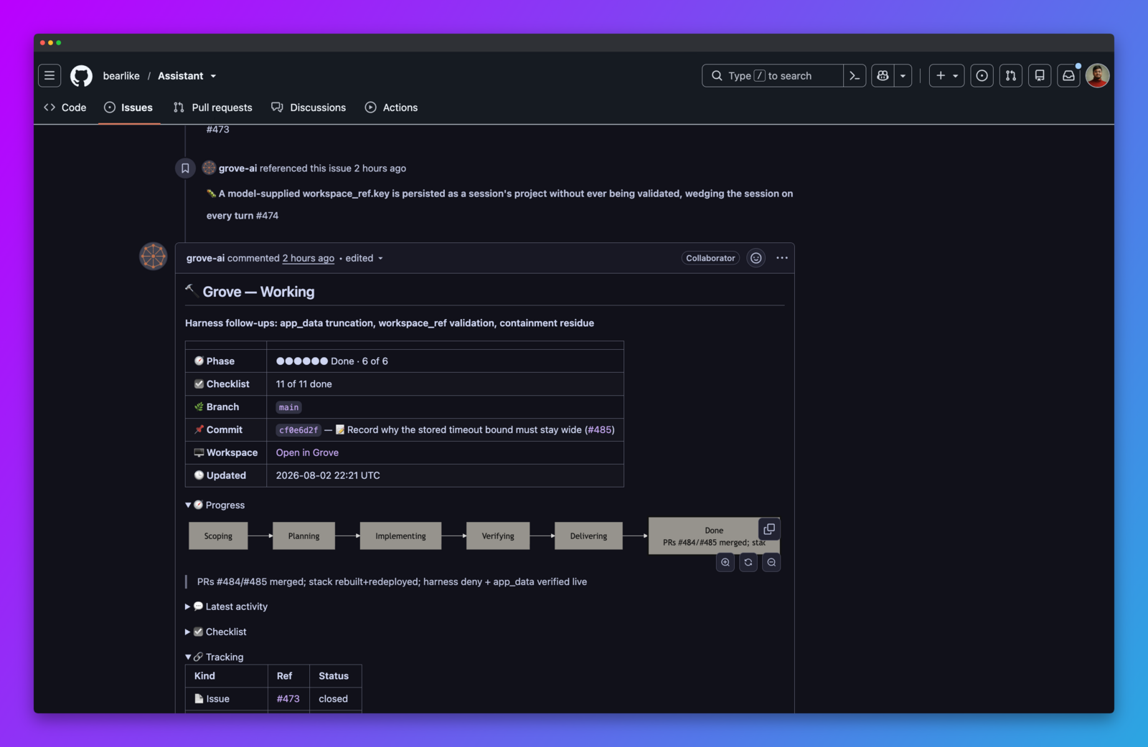Collapse the Tracking section
This screenshot has height=747, width=1148.
215,657
